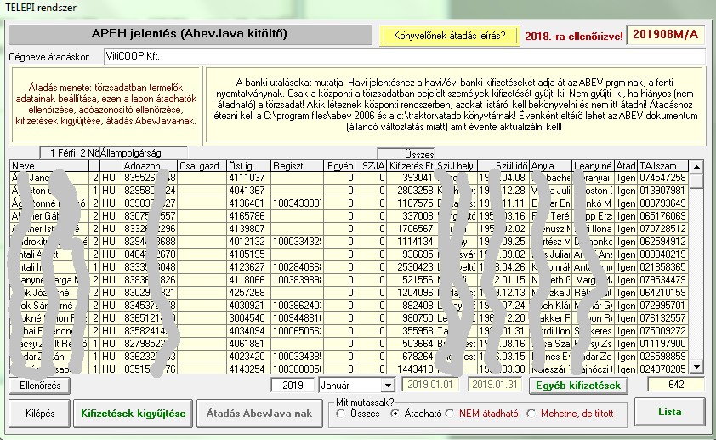Click Kifizetés cell 678264
This screenshot has height=440, width=716.
pos(411,357)
